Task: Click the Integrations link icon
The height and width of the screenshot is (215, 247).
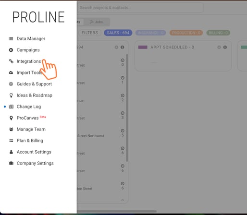Action: [11, 61]
